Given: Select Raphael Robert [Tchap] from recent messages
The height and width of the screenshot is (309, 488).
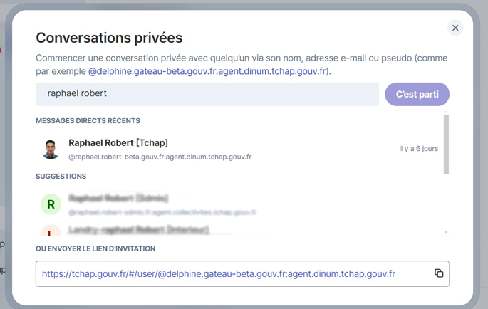Looking at the screenshot, I should [x=118, y=143].
